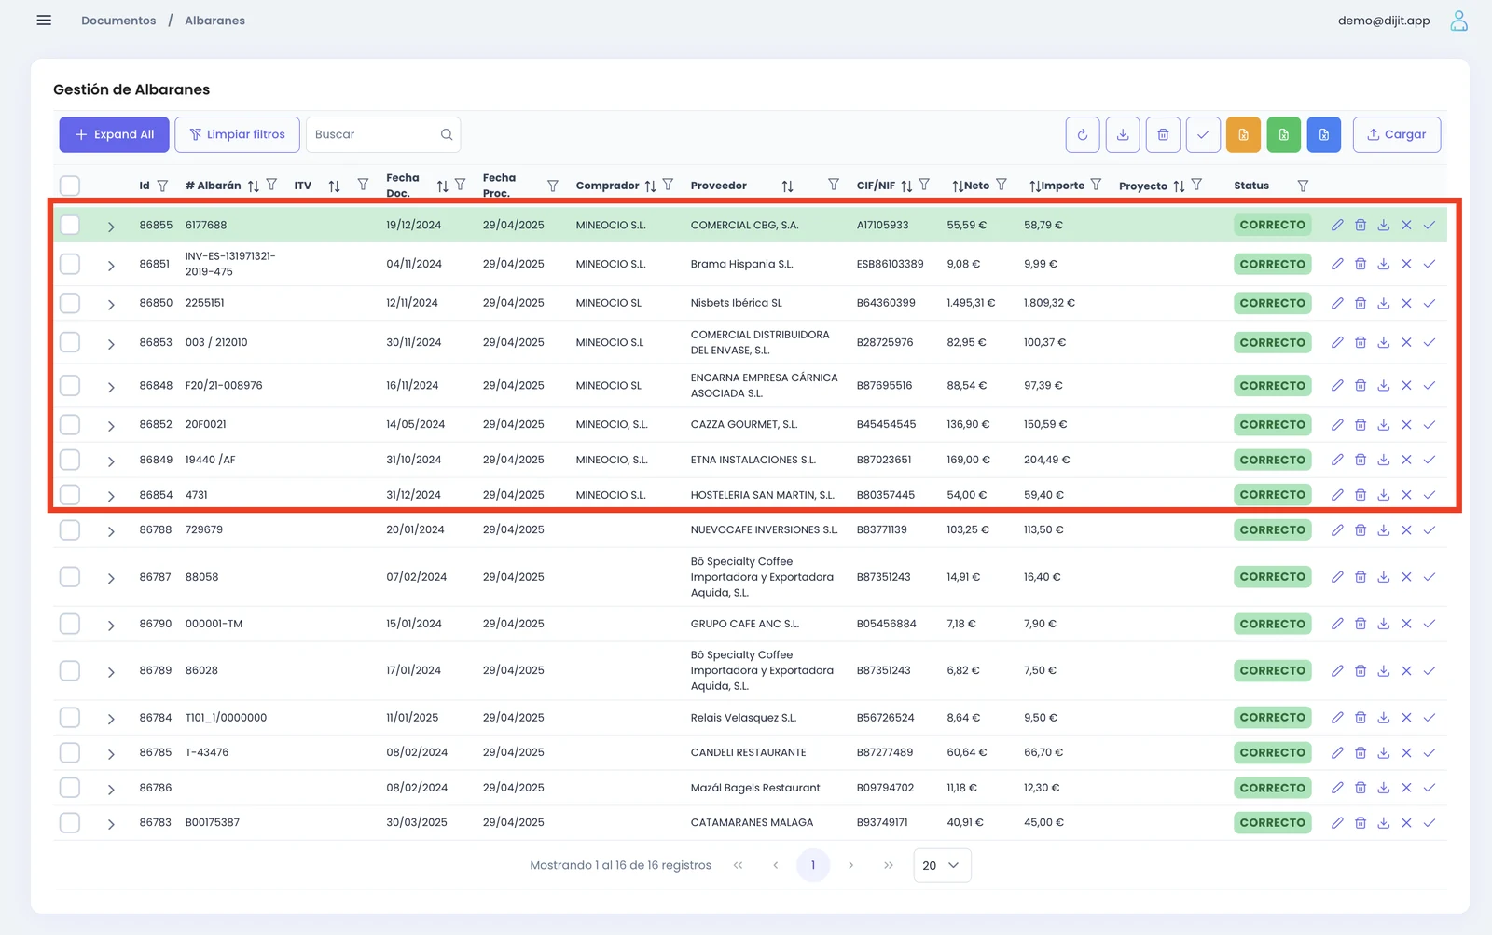Edit albarán 86855 with the pencil icon
Screen dimensions: 1492x935
[1337, 225]
